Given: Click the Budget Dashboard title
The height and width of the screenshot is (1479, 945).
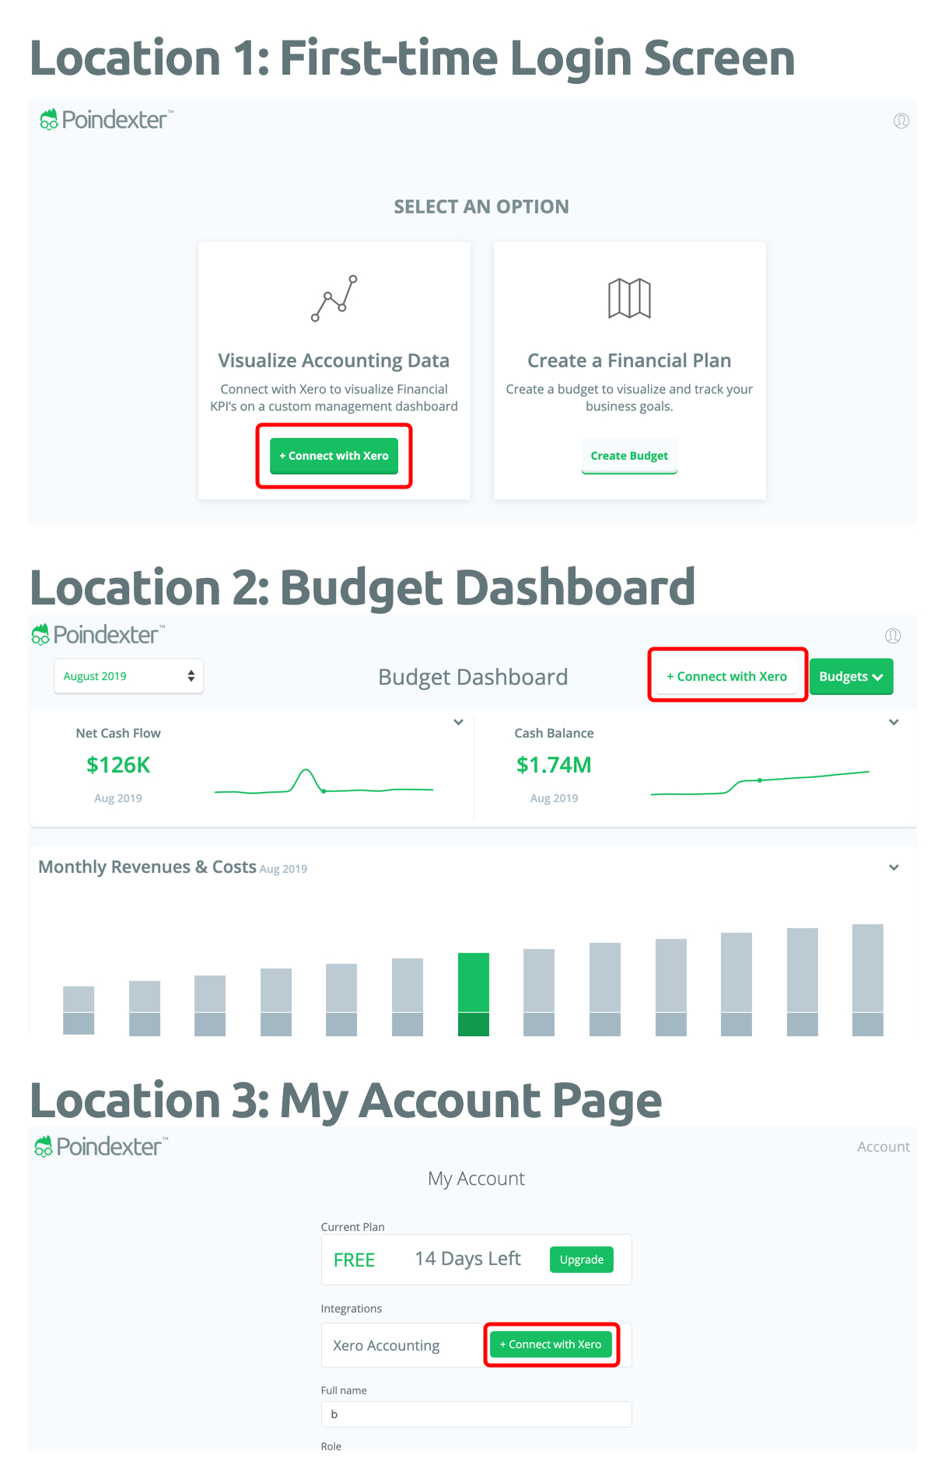Looking at the screenshot, I should (473, 677).
